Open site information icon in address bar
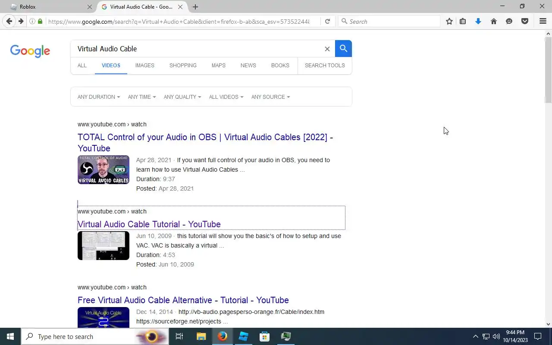The height and width of the screenshot is (345, 552). (32, 21)
